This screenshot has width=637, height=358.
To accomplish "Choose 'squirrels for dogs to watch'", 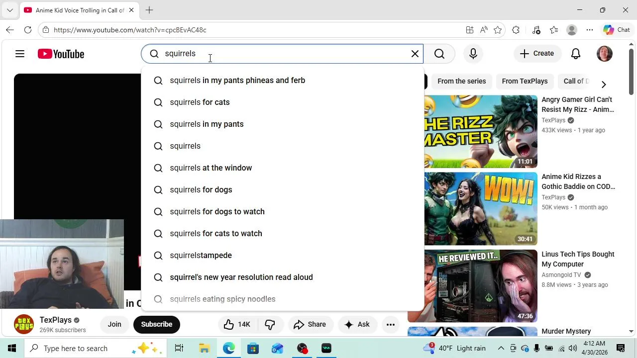I will pyautogui.click(x=283, y=212).
